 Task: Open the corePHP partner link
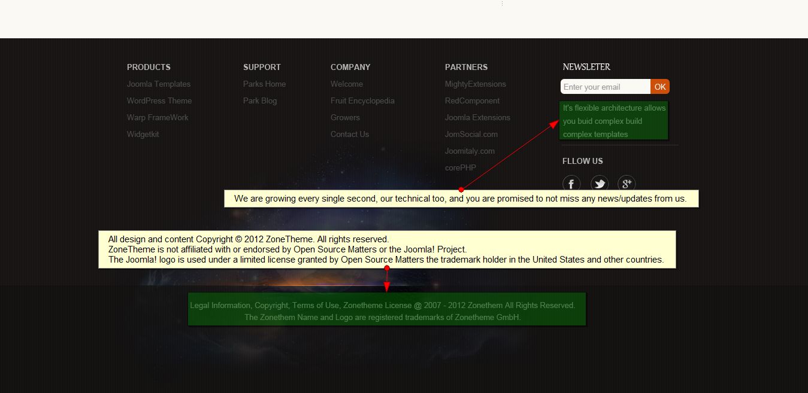(461, 168)
